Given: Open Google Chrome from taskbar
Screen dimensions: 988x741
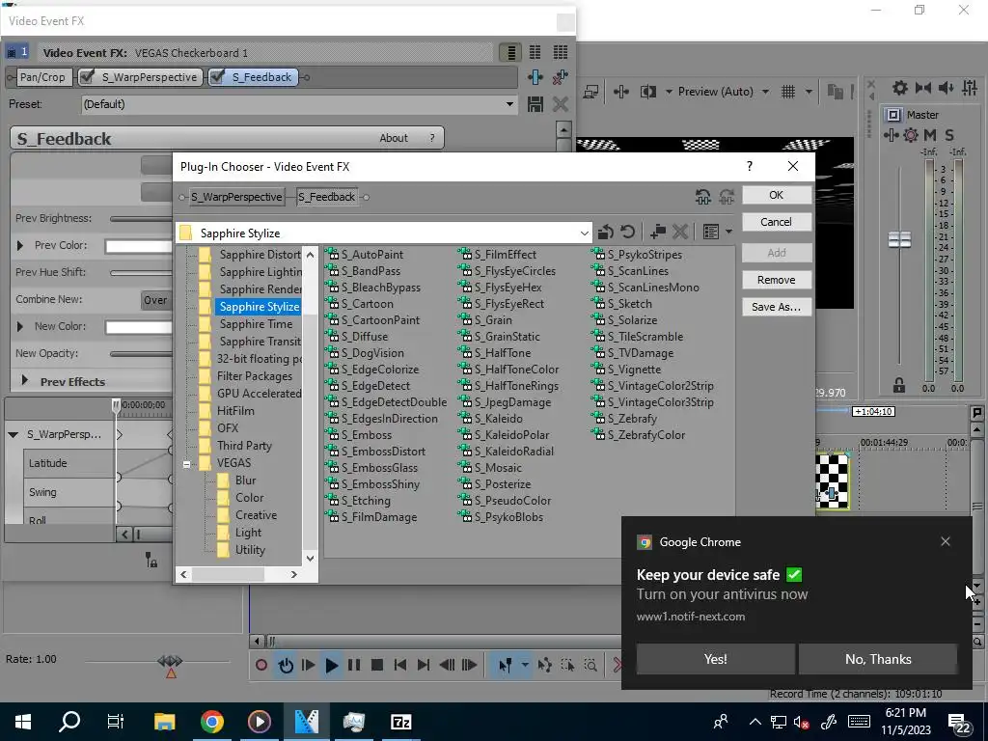Looking at the screenshot, I should click(212, 722).
